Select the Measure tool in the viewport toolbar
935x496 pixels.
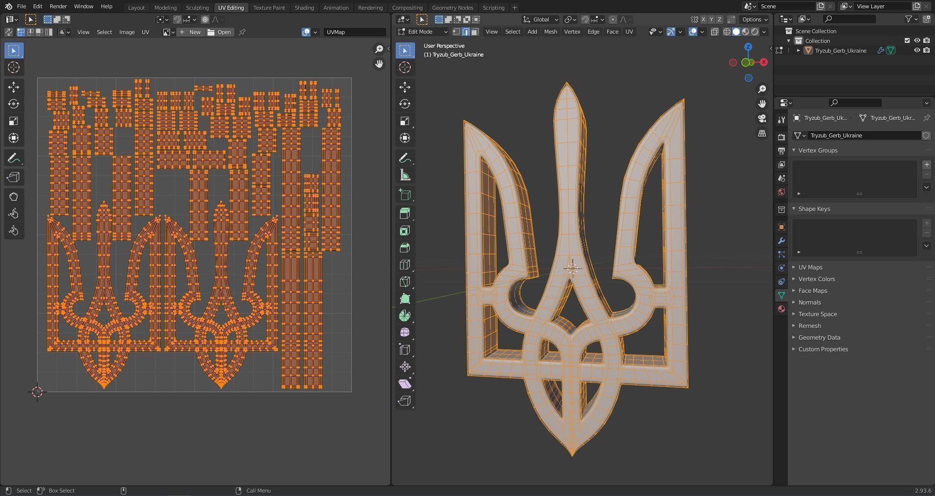click(405, 174)
